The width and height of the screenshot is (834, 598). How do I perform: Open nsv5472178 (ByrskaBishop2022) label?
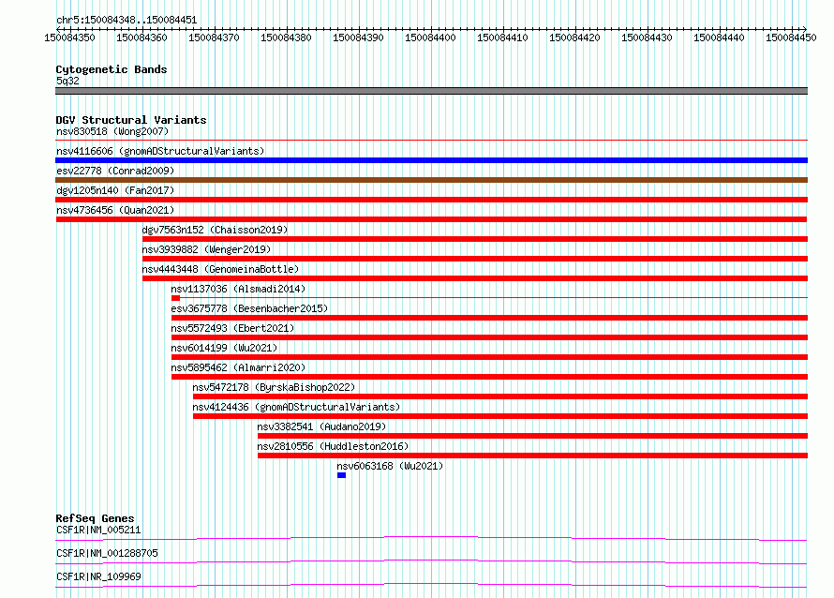[274, 387]
